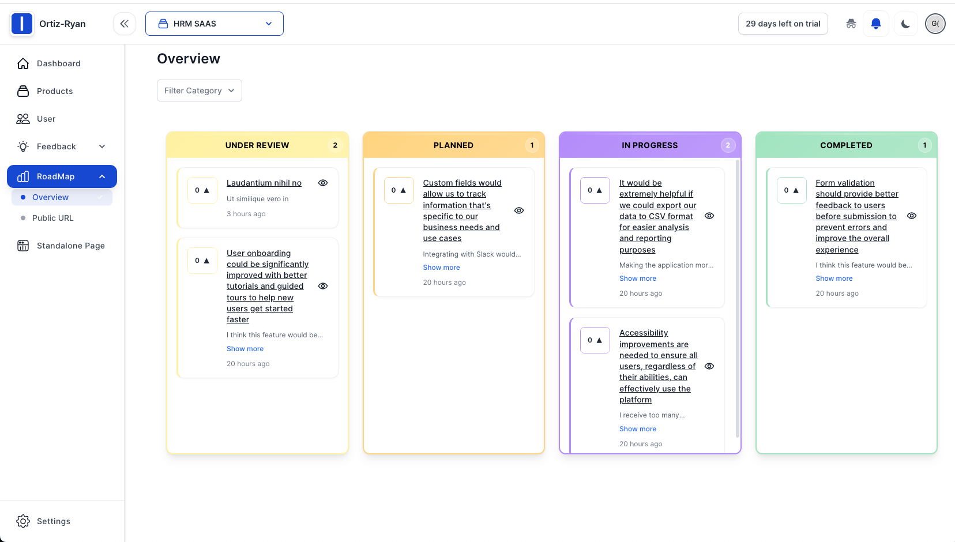Toggle dark mode moon icon
Viewport: 955px width, 542px height.
905,24
